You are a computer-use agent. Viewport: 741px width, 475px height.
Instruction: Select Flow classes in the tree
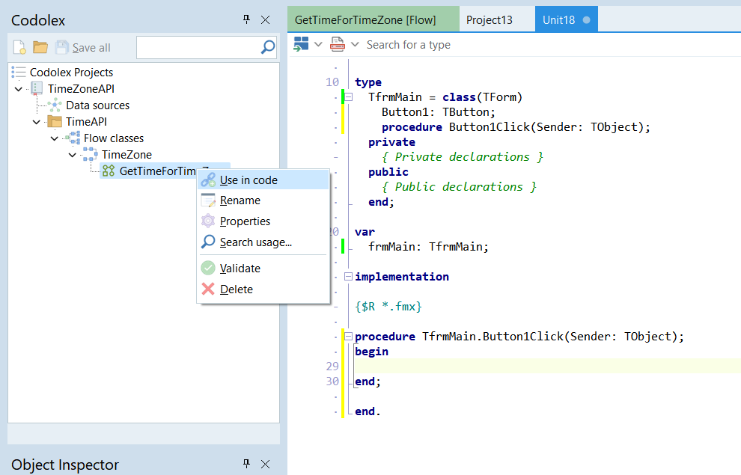click(114, 138)
